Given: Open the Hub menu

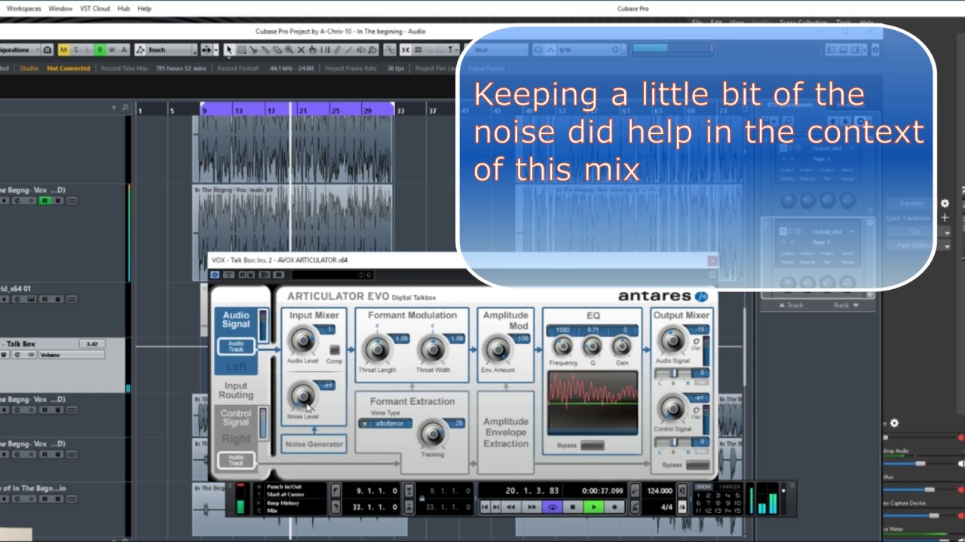Looking at the screenshot, I should coord(124,8).
